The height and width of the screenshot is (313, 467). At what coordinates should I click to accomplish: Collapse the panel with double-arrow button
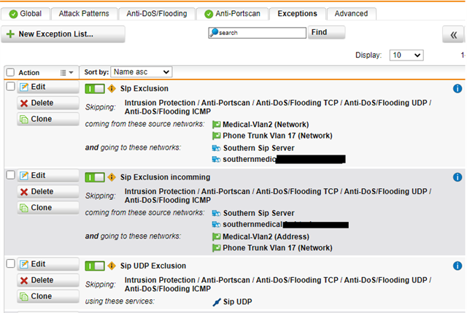pyautogui.click(x=453, y=35)
